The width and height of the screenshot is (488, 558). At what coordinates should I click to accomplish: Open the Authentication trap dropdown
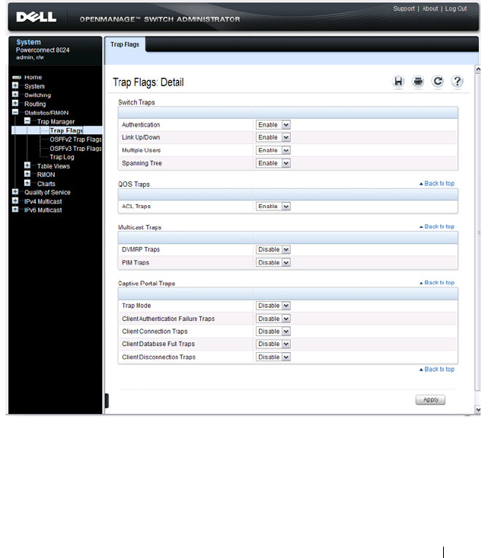(x=273, y=124)
